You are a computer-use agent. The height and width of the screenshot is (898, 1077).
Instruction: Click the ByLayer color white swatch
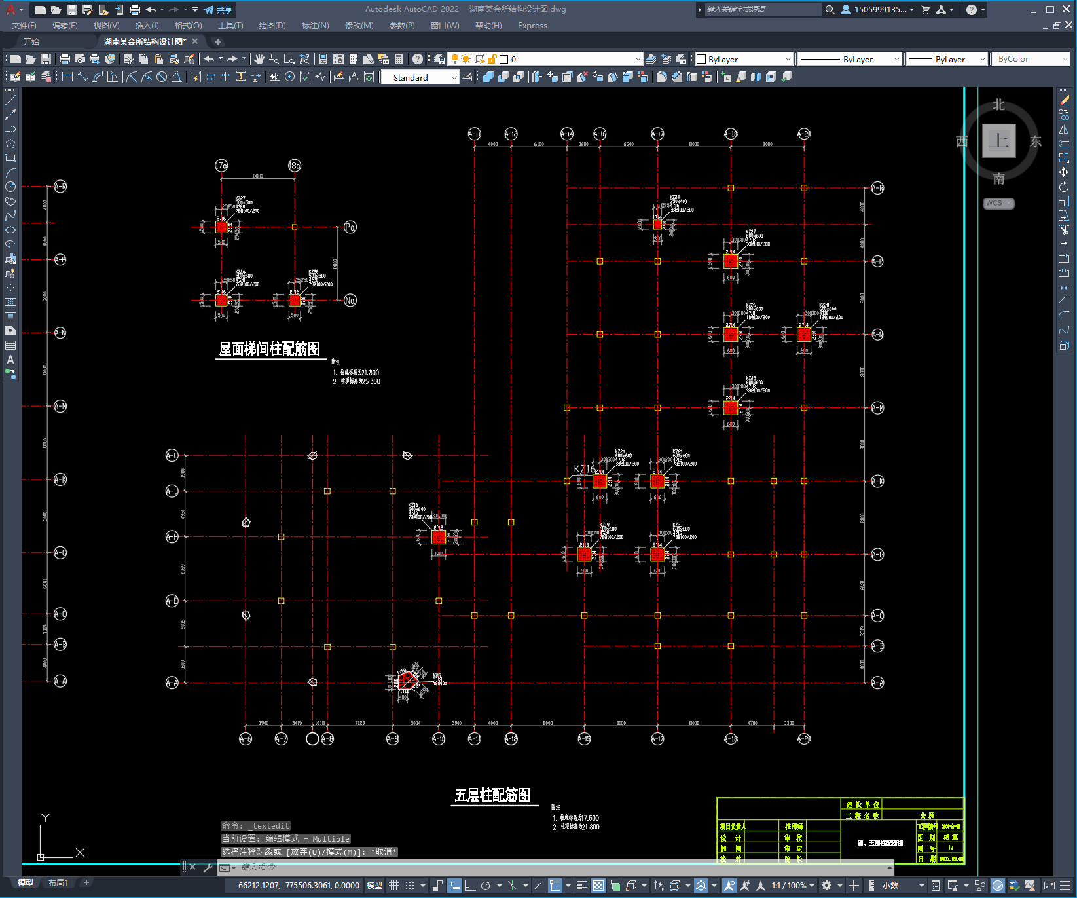point(701,59)
